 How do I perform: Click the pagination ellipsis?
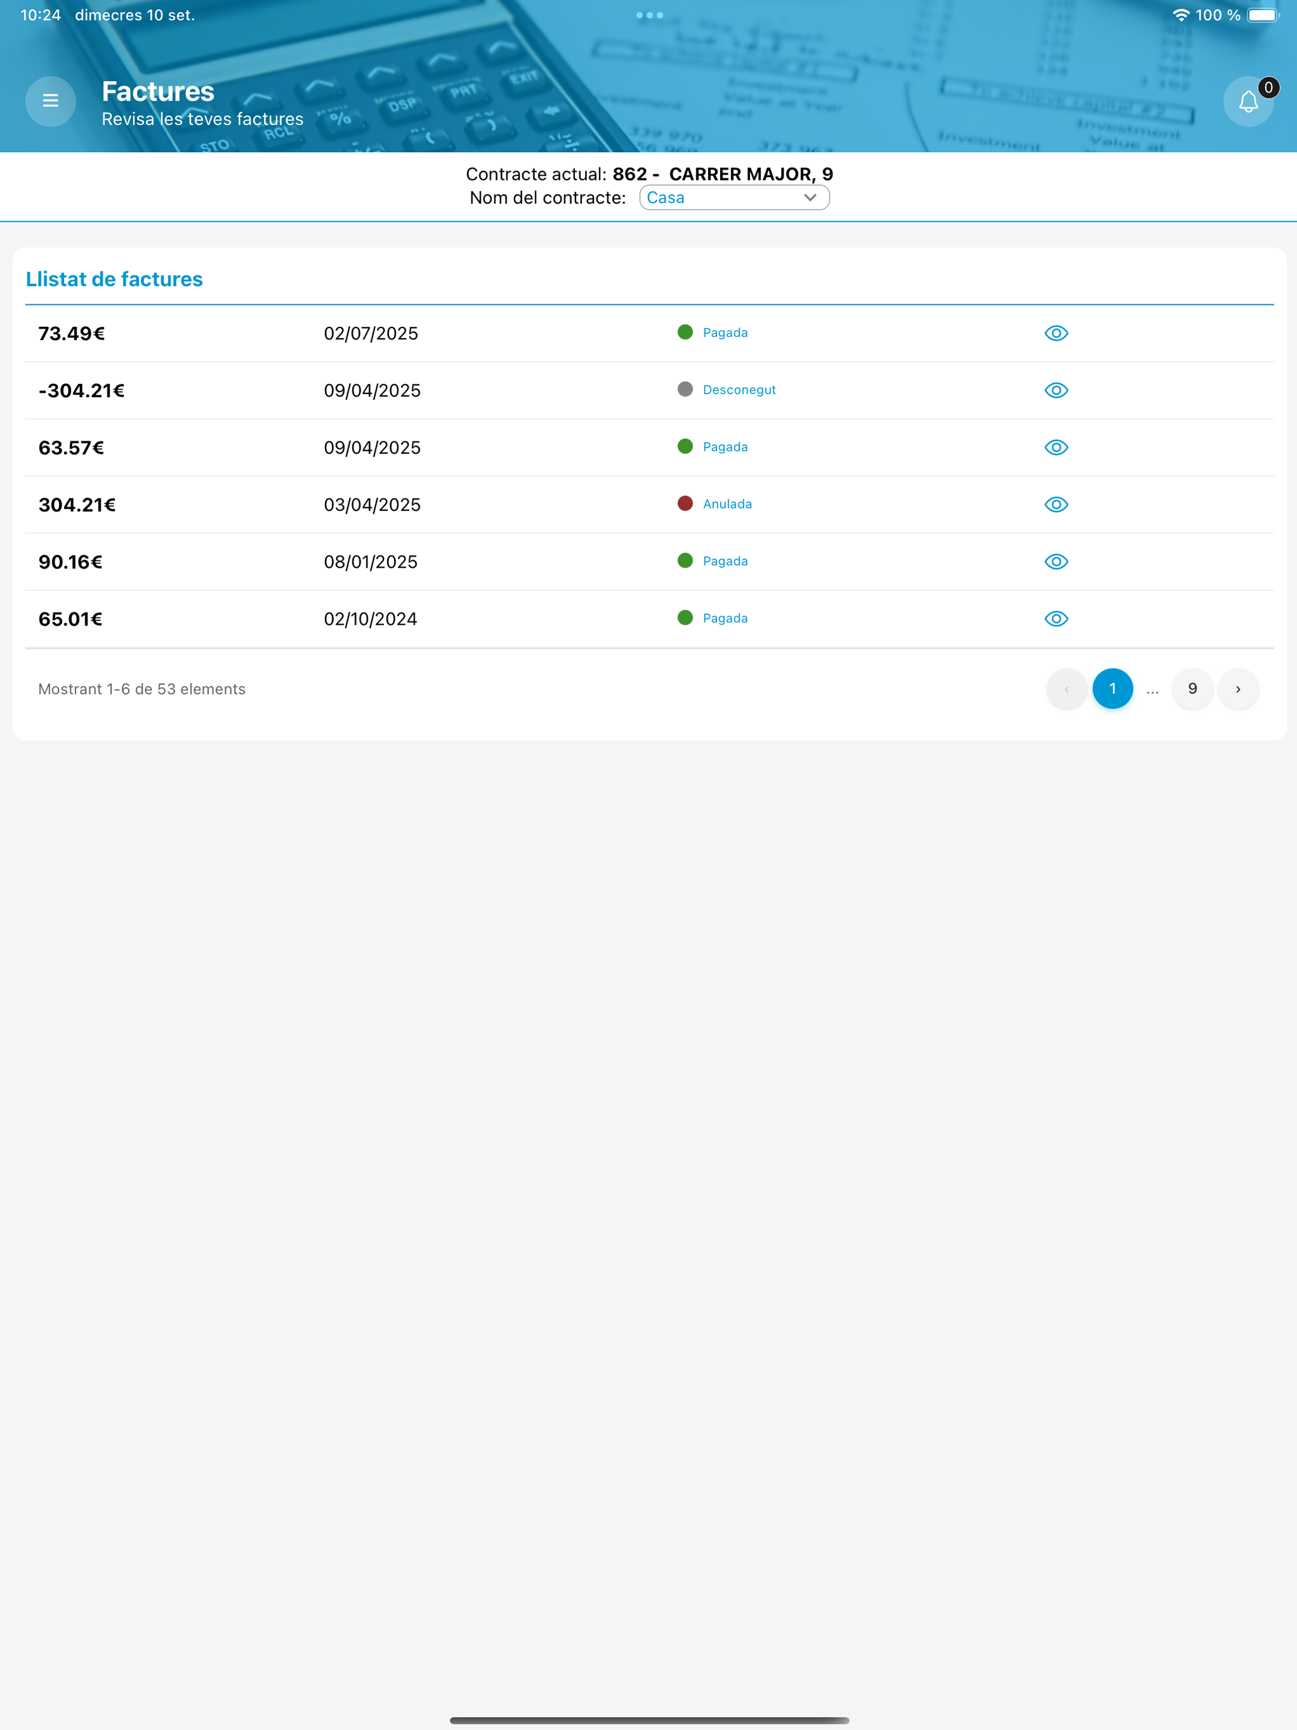(x=1152, y=691)
